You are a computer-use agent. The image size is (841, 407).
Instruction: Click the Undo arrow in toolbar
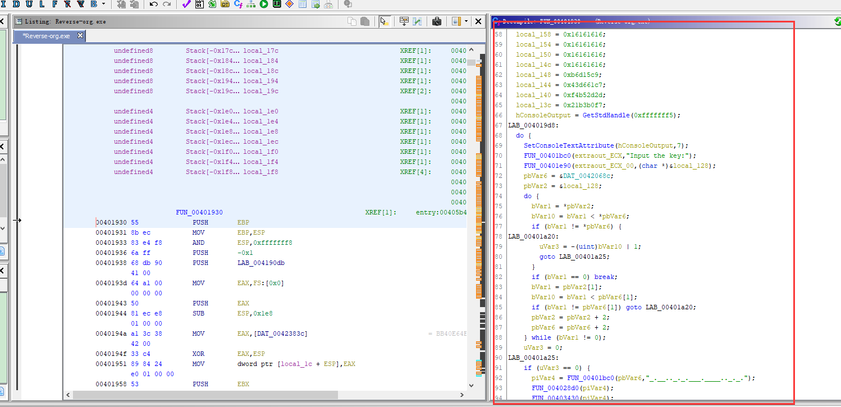[153, 4]
